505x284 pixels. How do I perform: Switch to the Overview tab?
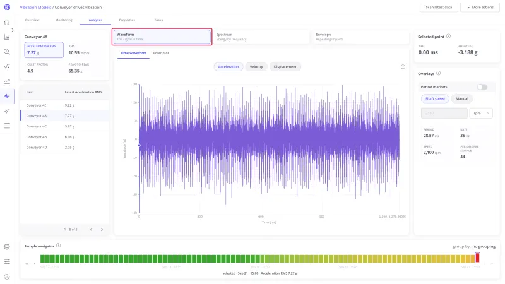(x=32, y=20)
